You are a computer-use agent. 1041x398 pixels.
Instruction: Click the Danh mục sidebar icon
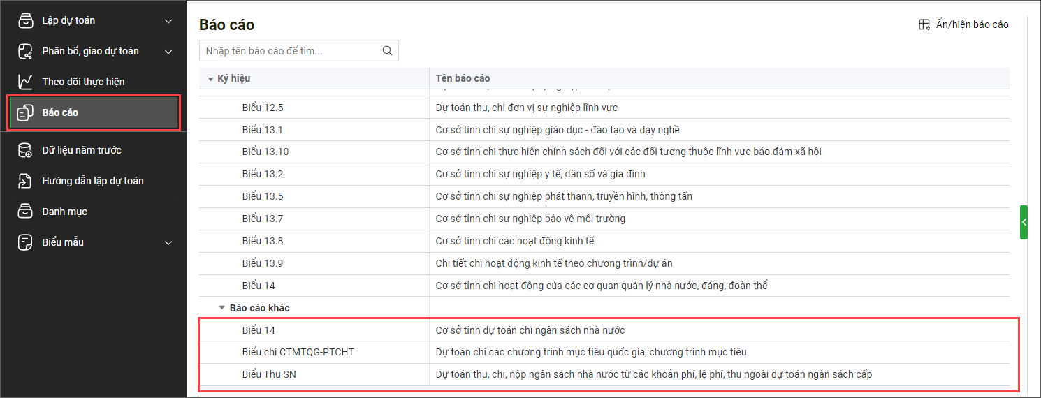tap(26, 212)
